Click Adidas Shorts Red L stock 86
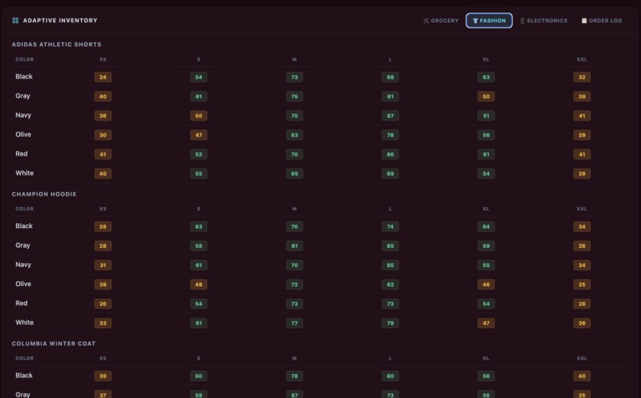641x398 pixels. [390, 154]
